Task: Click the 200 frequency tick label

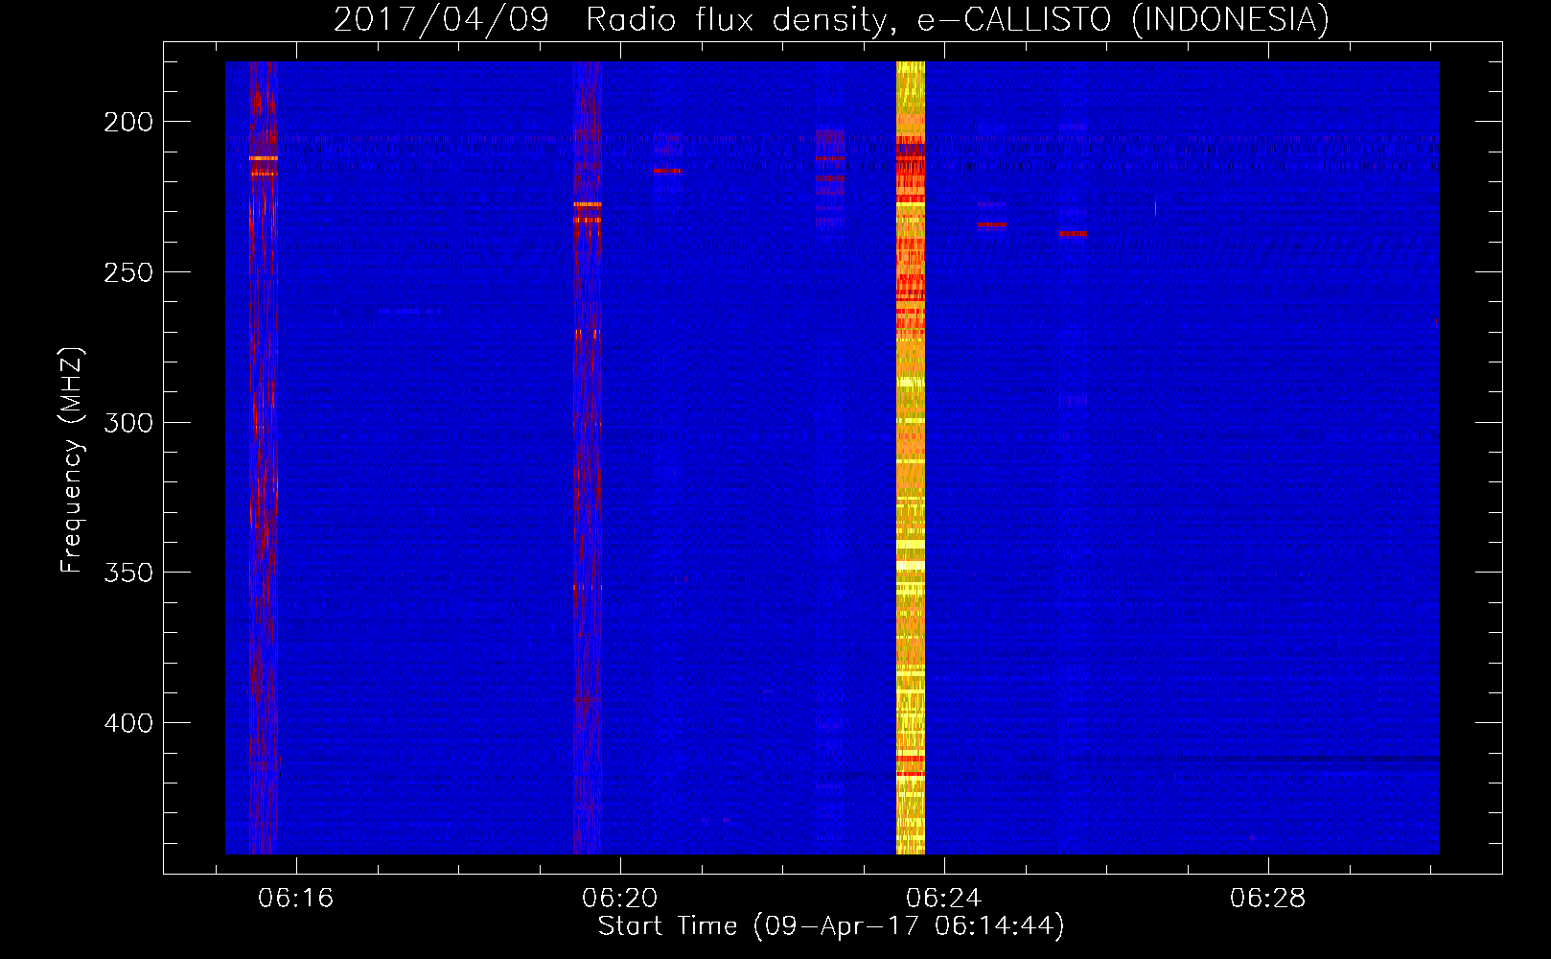Action: tap(128, 122)
